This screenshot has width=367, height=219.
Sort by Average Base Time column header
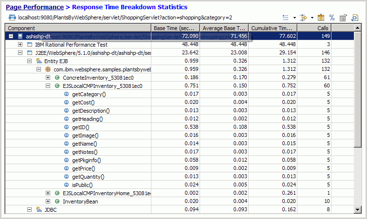pyautogui.click(x=224, y=28)
